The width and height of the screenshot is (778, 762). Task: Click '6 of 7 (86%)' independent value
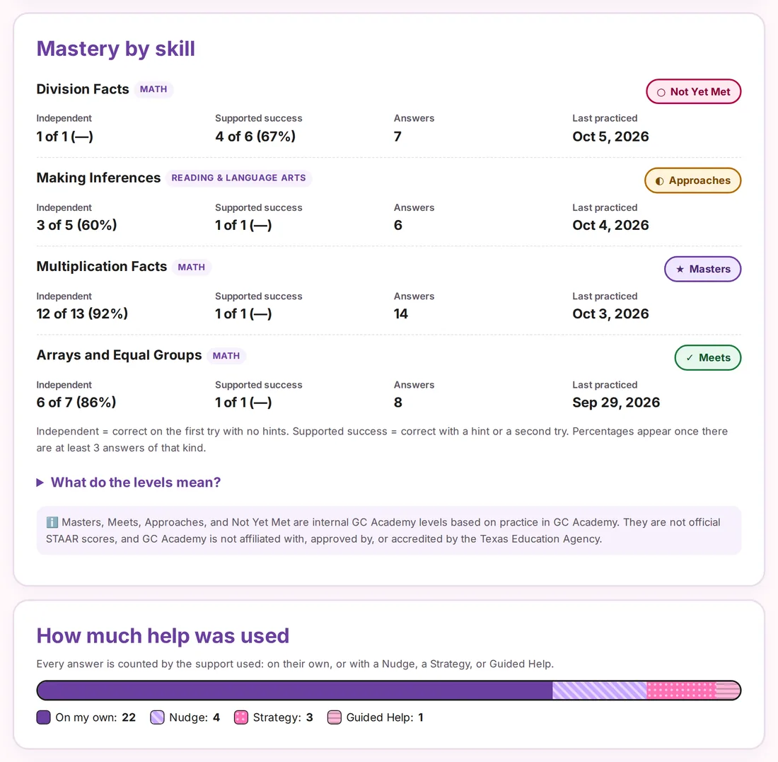[76, 402]
